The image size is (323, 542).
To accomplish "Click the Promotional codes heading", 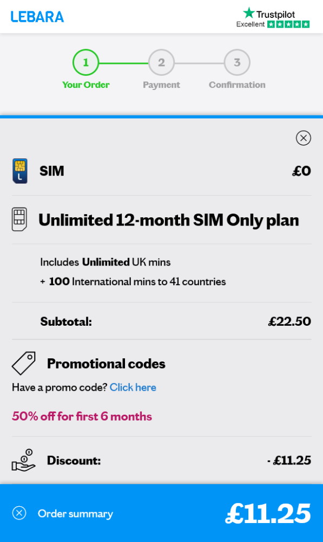I will pyautogui.click(x=106, y=363).
